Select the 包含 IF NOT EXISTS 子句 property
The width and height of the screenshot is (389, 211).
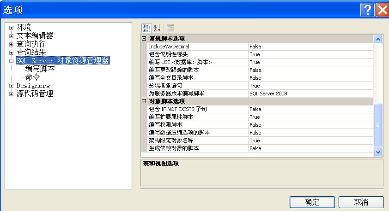click(x=261, y=109)
